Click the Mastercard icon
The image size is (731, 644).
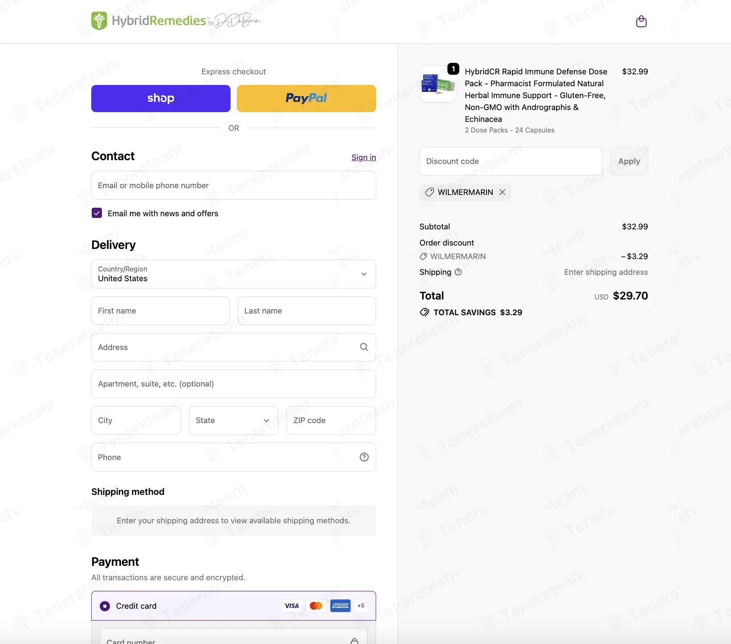coord(316,606)
